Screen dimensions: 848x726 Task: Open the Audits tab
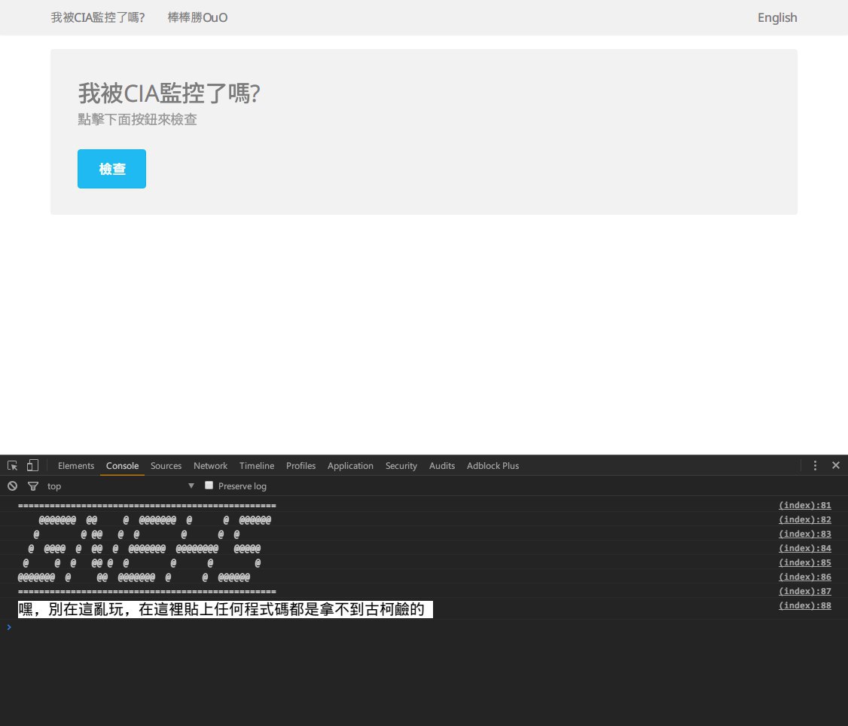[x=442, y=466]
